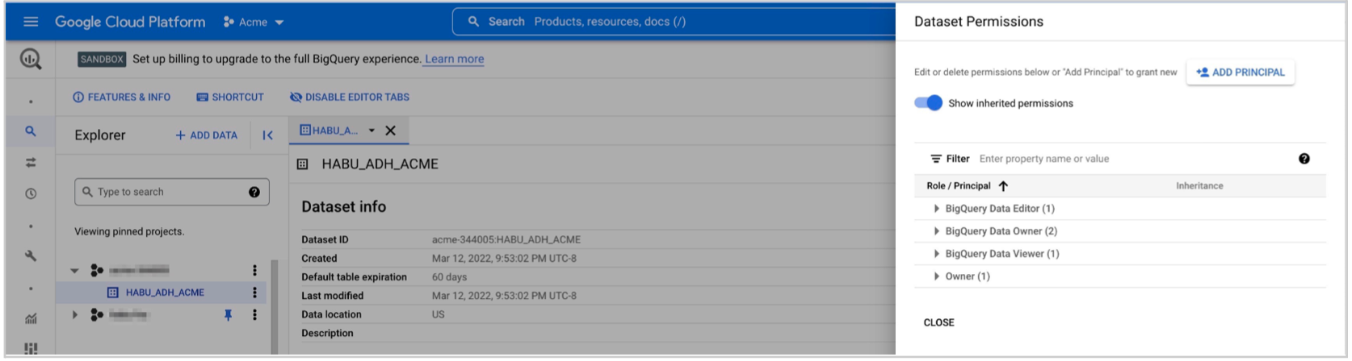Toggle Show inherited permissions switch
The image size is (1352, 361).
(x=928, y=103)
